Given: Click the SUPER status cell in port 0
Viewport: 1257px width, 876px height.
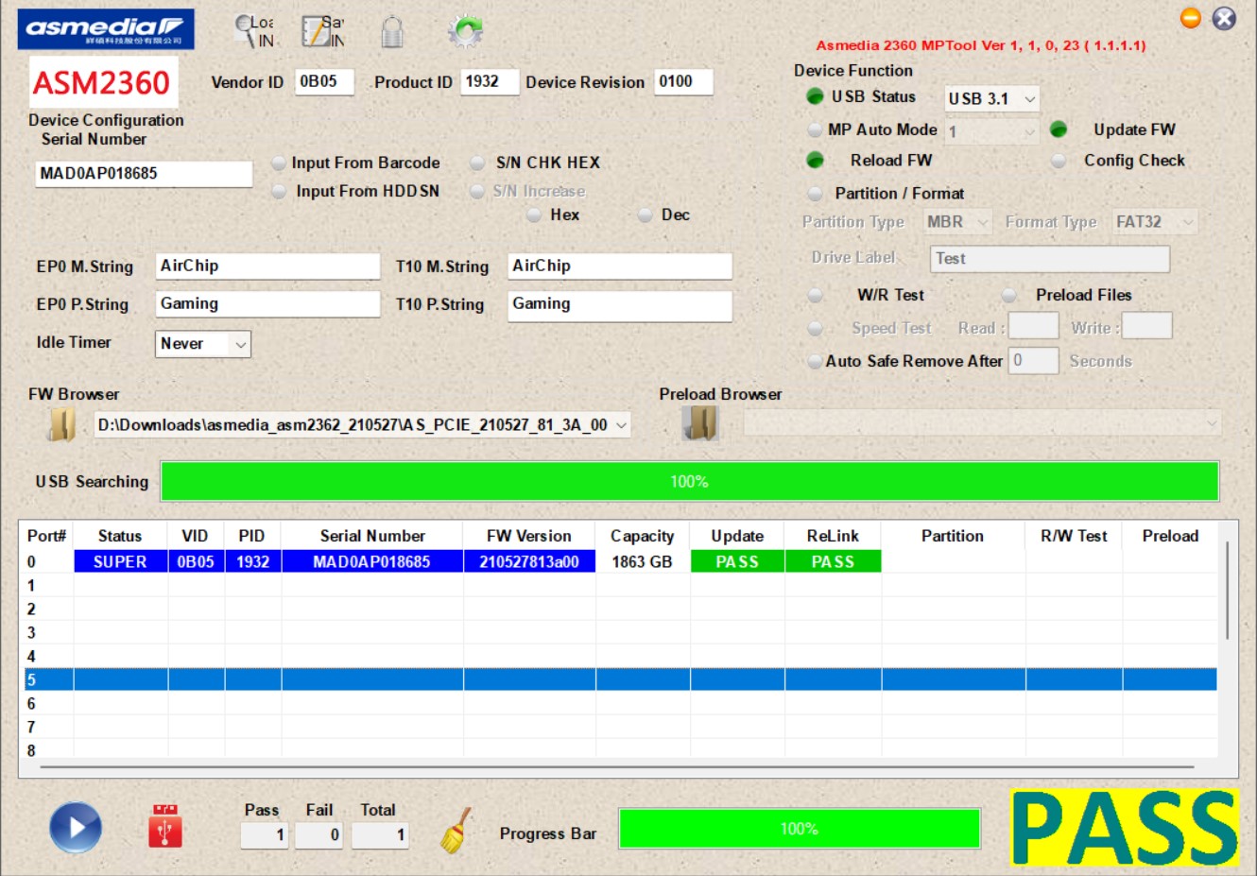Looking at the screenshot, I should [120, 561].
